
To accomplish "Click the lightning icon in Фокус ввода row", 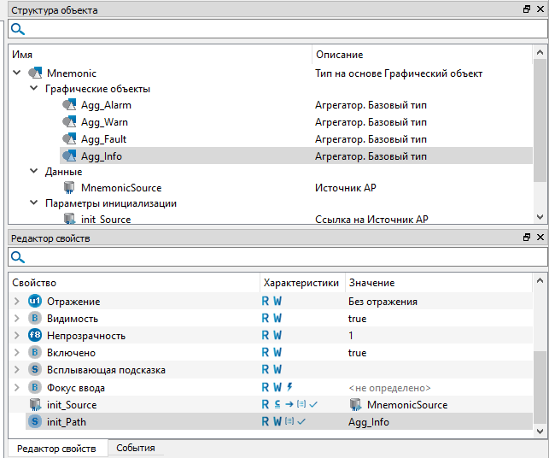I will click(289, 387).
